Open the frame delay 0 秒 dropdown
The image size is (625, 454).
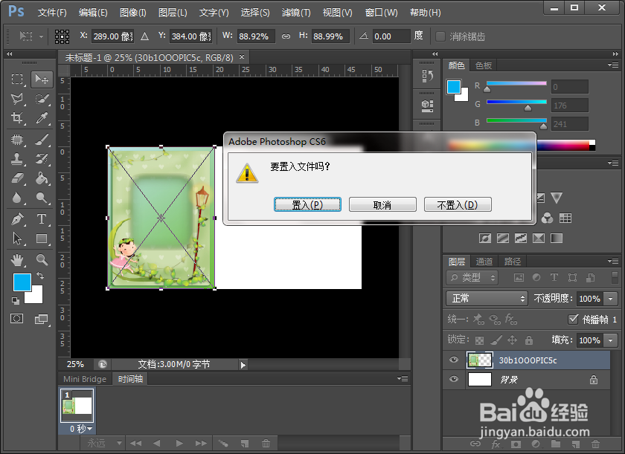pyautogui.click(x=81, y=429)
